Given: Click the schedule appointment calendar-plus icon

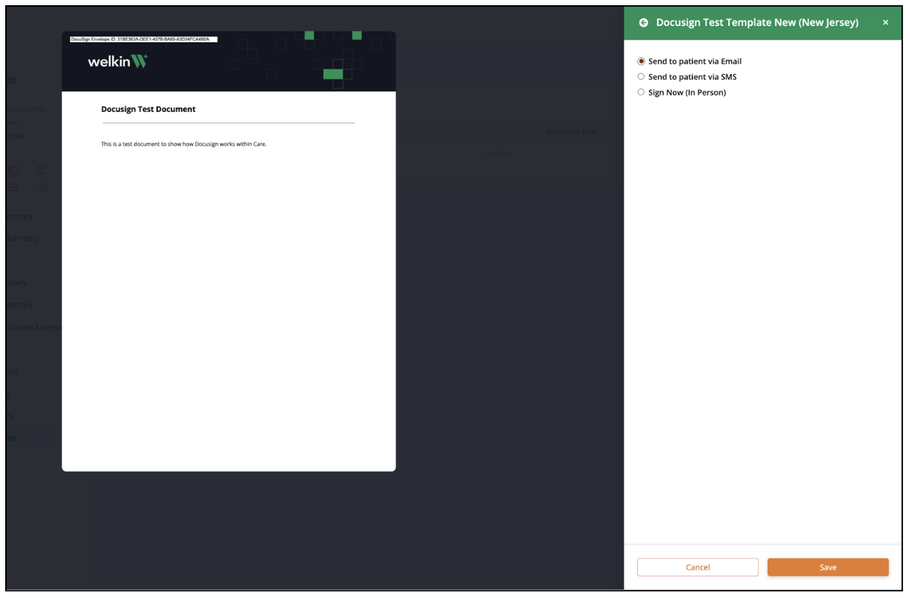Looking at the screenshot, I should tap(42, 169).
